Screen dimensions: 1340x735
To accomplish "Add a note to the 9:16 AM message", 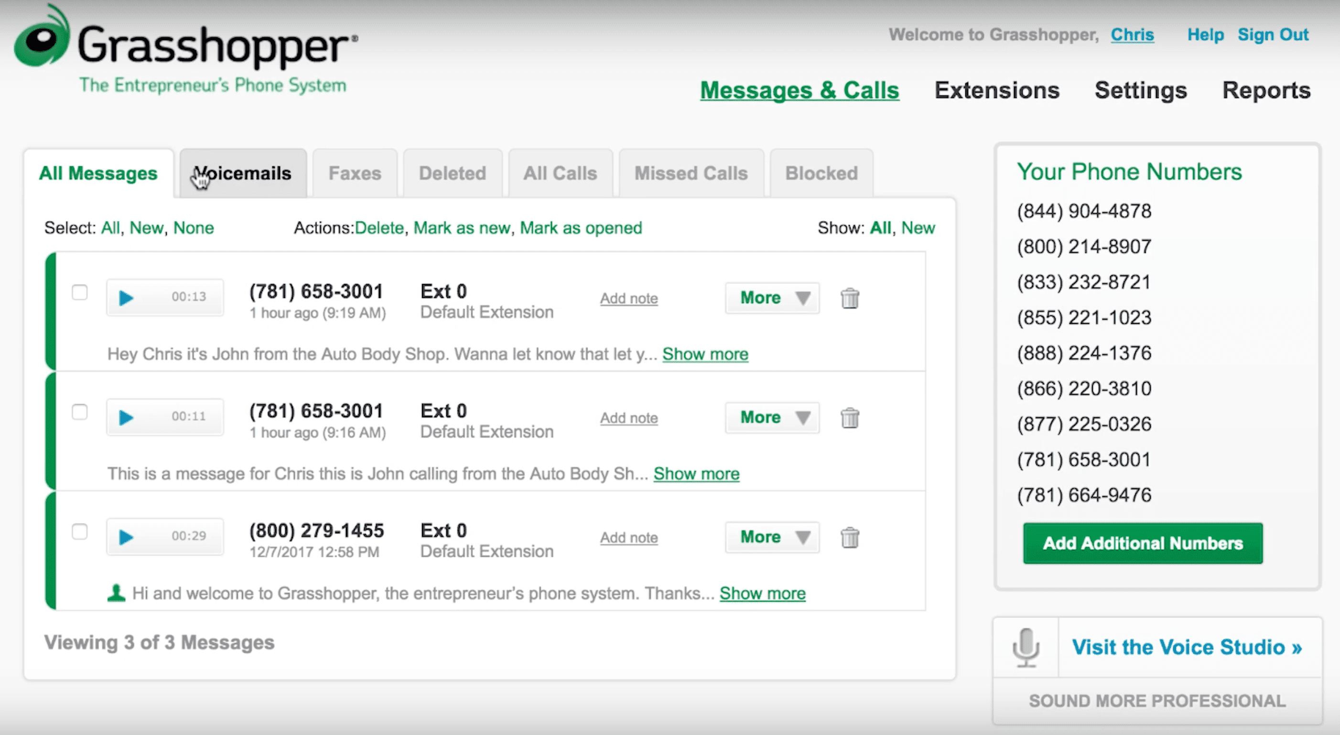I will tap(628, 418).
